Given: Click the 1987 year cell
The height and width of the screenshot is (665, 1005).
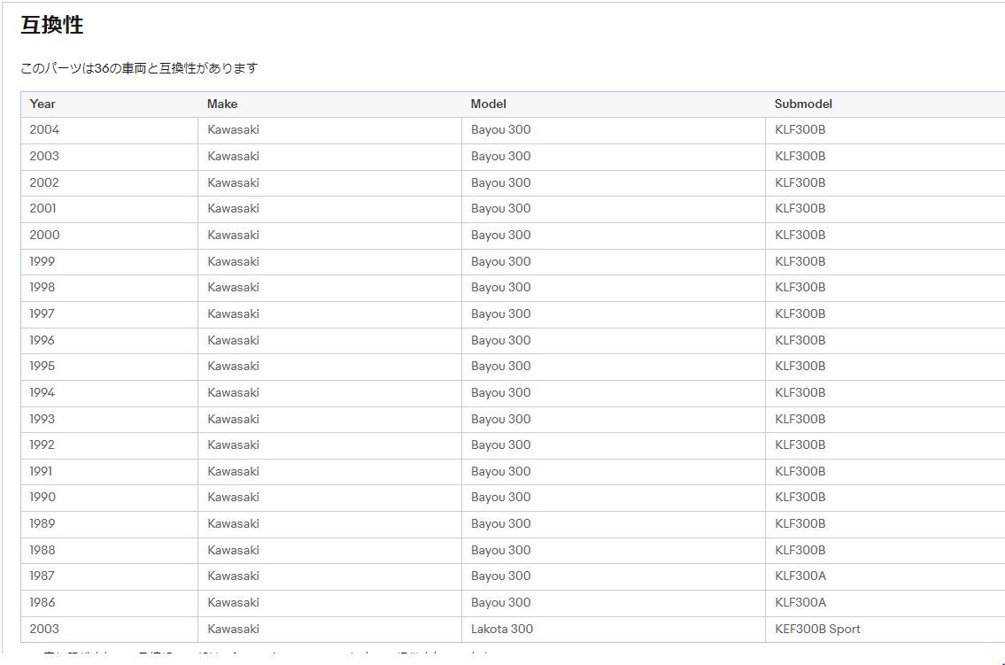Looking at the screenshot, I should pyautogui.click(x=43, y=576).
